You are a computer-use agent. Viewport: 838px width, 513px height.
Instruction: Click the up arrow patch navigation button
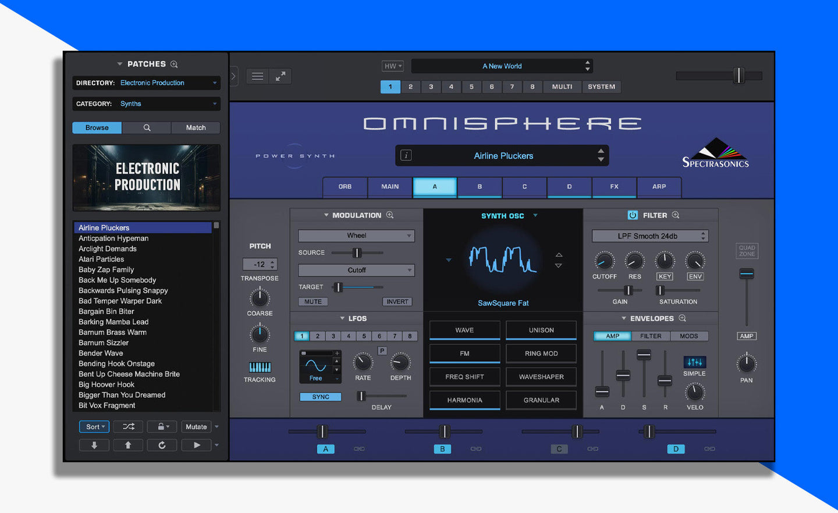tap(128, 445)
